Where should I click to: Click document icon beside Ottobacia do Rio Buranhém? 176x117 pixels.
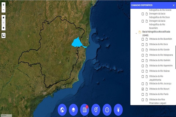click(x=147, y=39)
